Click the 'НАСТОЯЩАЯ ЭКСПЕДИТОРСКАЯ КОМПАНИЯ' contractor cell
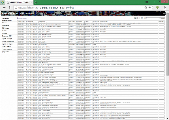This screenshot has height=120, width=169. [54, 84]
